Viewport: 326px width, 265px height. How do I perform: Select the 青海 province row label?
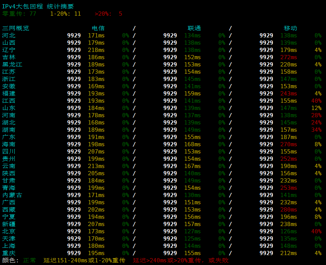point(9,188)
